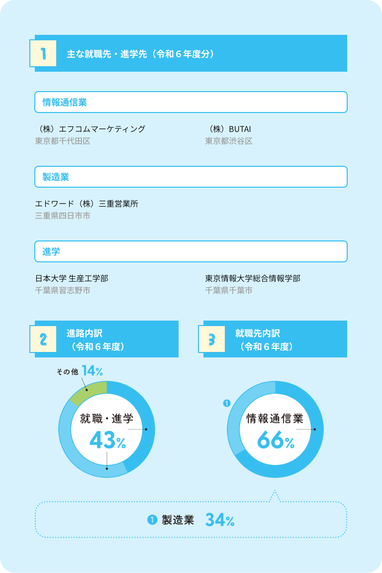
Task: Open 東京情報大学総合情報学部 entry
Action: (x=253, y=278)
